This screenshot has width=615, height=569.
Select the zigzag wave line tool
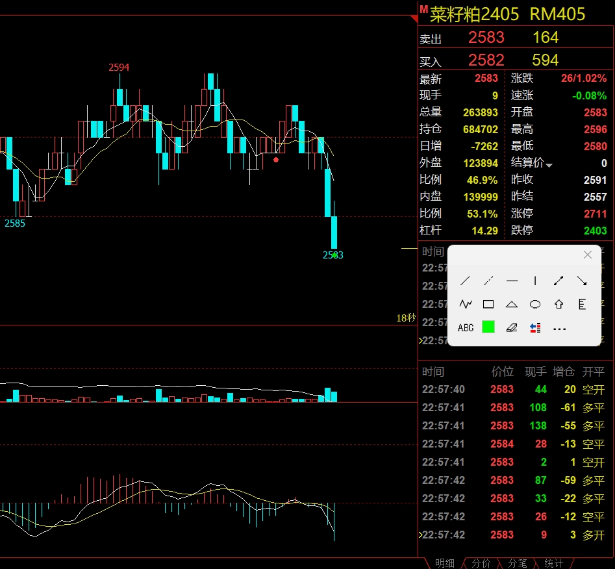466,304
